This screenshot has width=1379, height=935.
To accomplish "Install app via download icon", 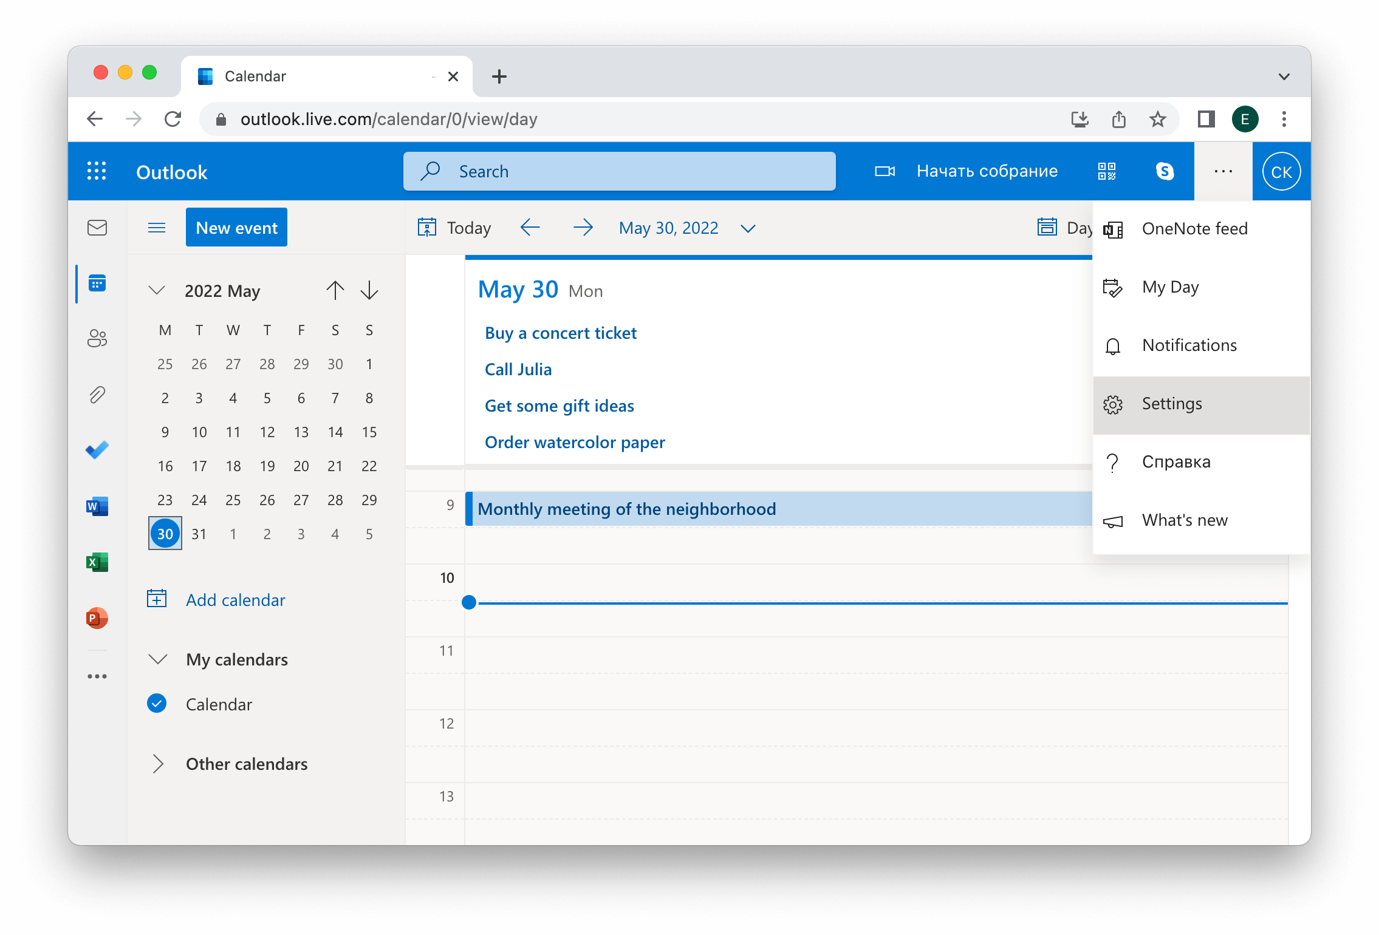I will coord(1080,119).
